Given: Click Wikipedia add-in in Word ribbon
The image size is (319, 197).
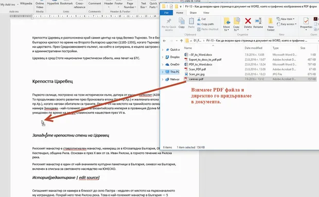Looking at the screenshot, I should tap(26, 4).
